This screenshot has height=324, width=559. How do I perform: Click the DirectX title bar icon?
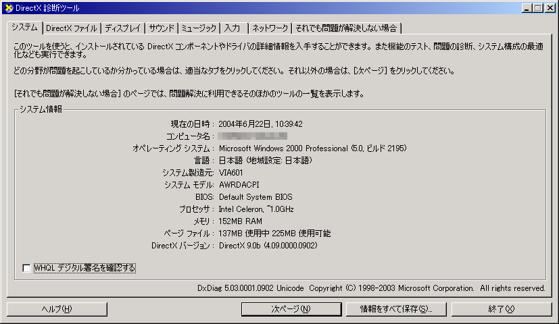point(9,8)
